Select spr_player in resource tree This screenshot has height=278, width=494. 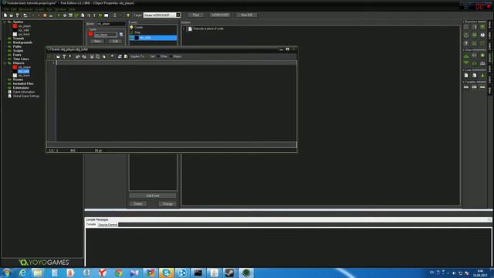24,26
